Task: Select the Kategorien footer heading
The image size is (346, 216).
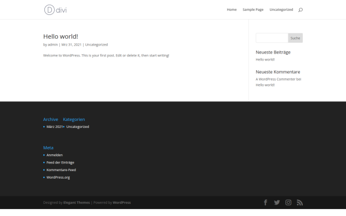Action: (74, 119)
